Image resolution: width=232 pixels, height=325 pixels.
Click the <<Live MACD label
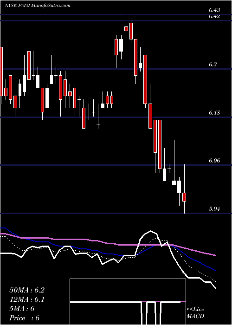(195, 313)
